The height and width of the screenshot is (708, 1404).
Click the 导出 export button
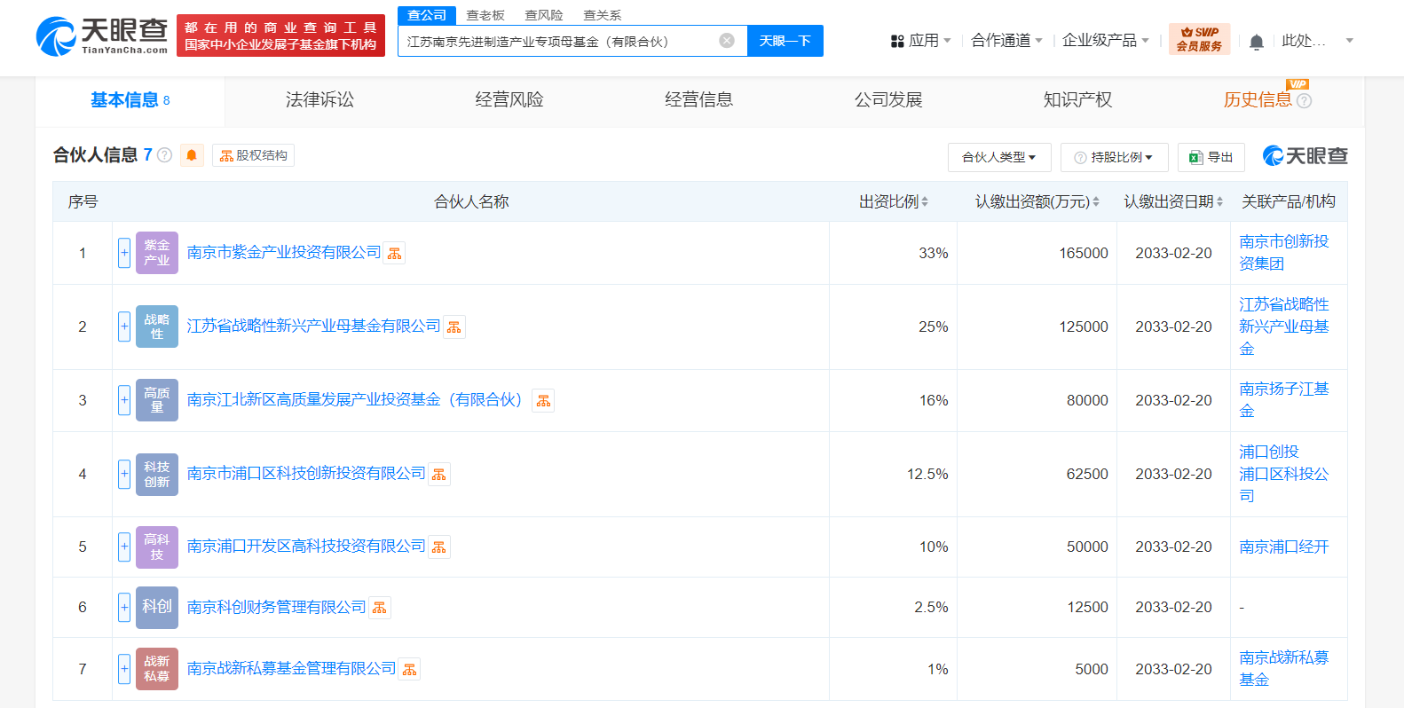coord(1211,157)
